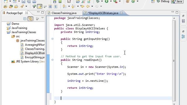This screenshot has width=187, height=105.
Task: Place cursor on 'import java.util.Scanner;' line
Action: click(x=75, y=25)
